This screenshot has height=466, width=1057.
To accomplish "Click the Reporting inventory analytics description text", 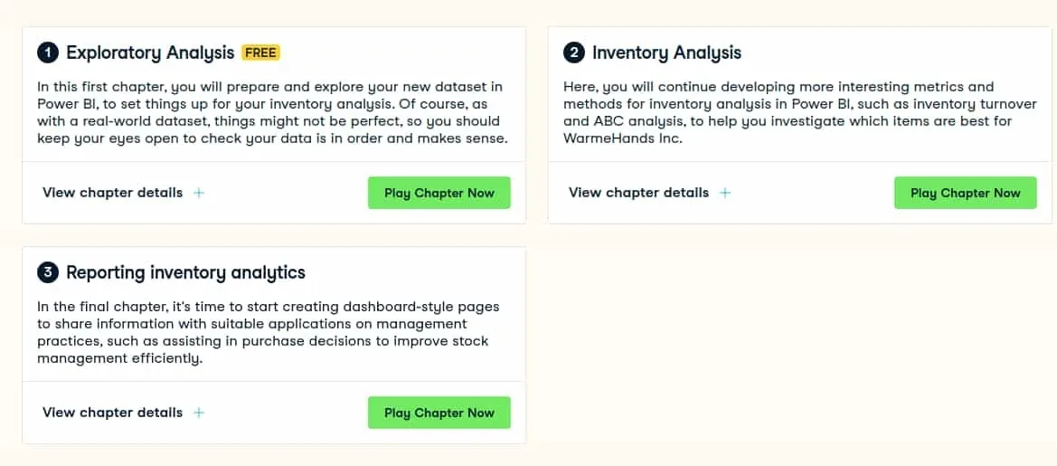I will pyautogui.click(x=269, y=333).
